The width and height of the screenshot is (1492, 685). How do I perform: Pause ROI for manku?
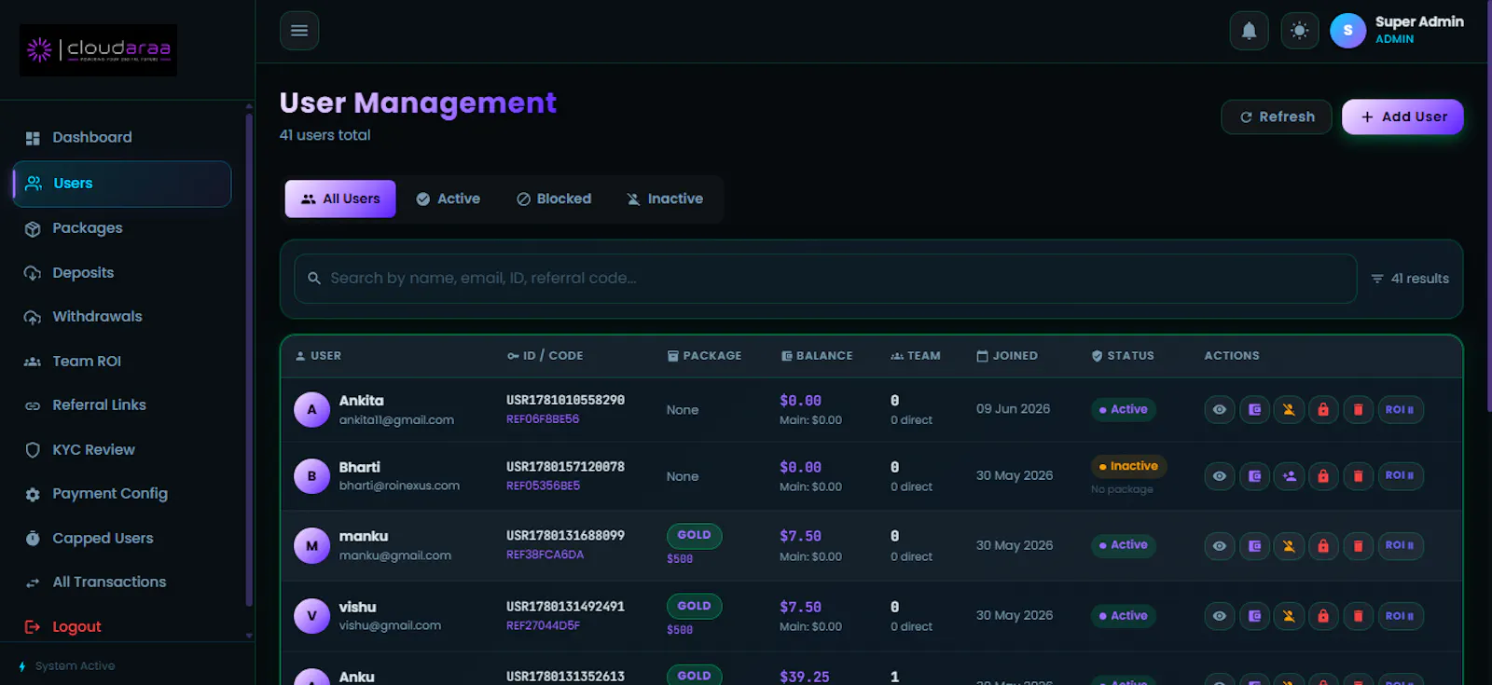(1400, 546)
